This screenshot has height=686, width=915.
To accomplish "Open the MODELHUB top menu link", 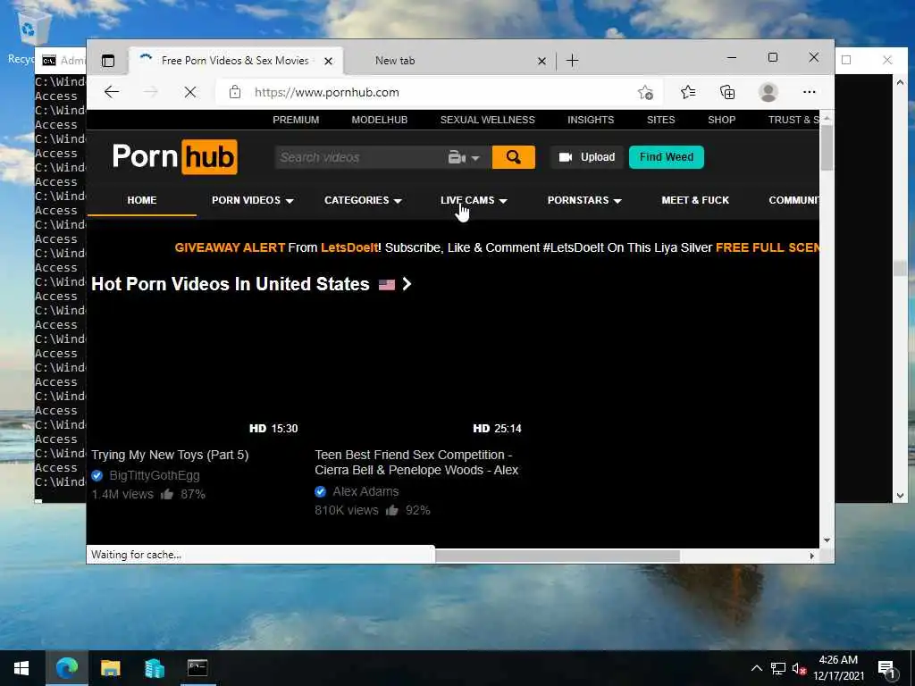I will (x=379, y=120).
